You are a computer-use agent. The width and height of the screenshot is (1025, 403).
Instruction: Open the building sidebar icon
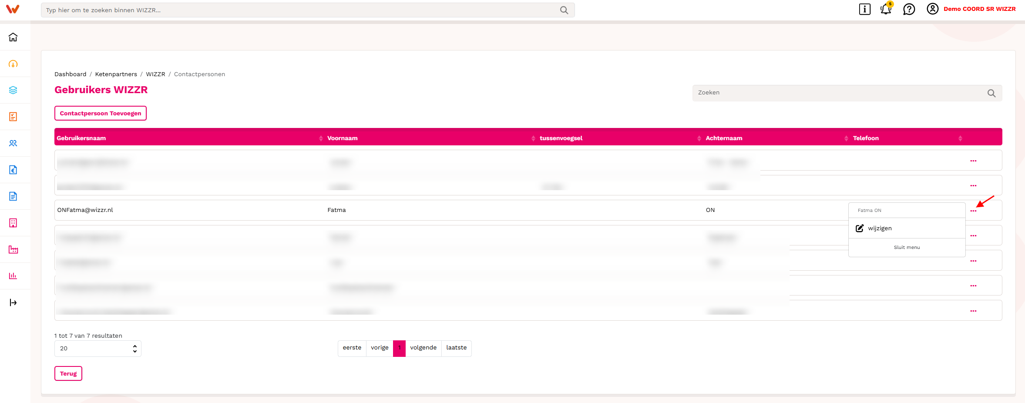click(x=13, y=223)
